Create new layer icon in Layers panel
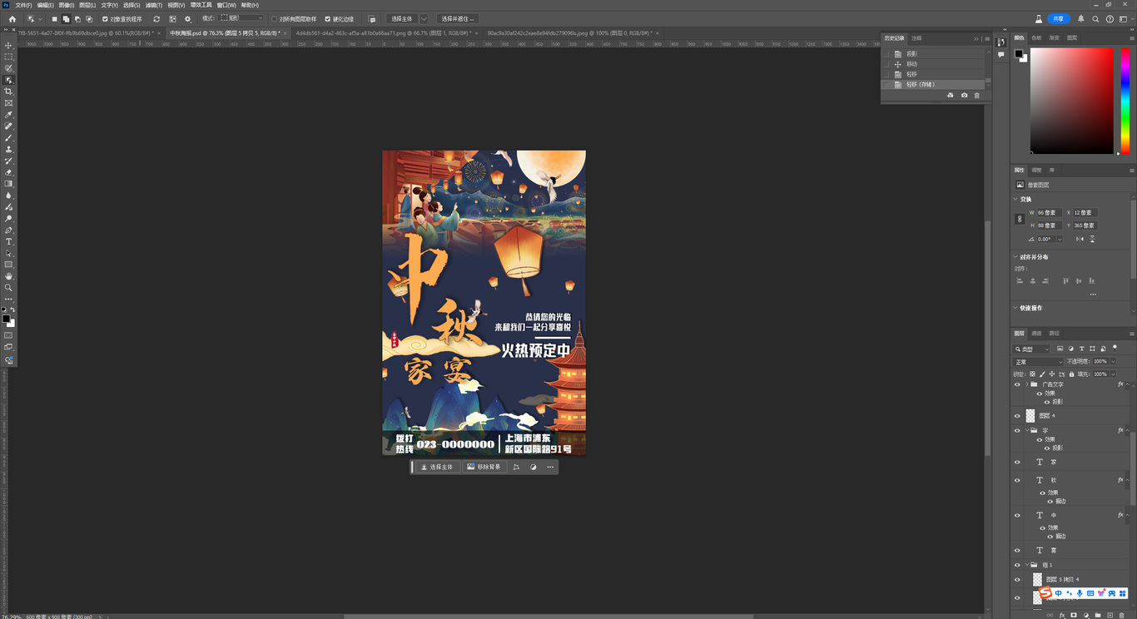This screenshot has height=619, width=1137. tap(1110, 616)
